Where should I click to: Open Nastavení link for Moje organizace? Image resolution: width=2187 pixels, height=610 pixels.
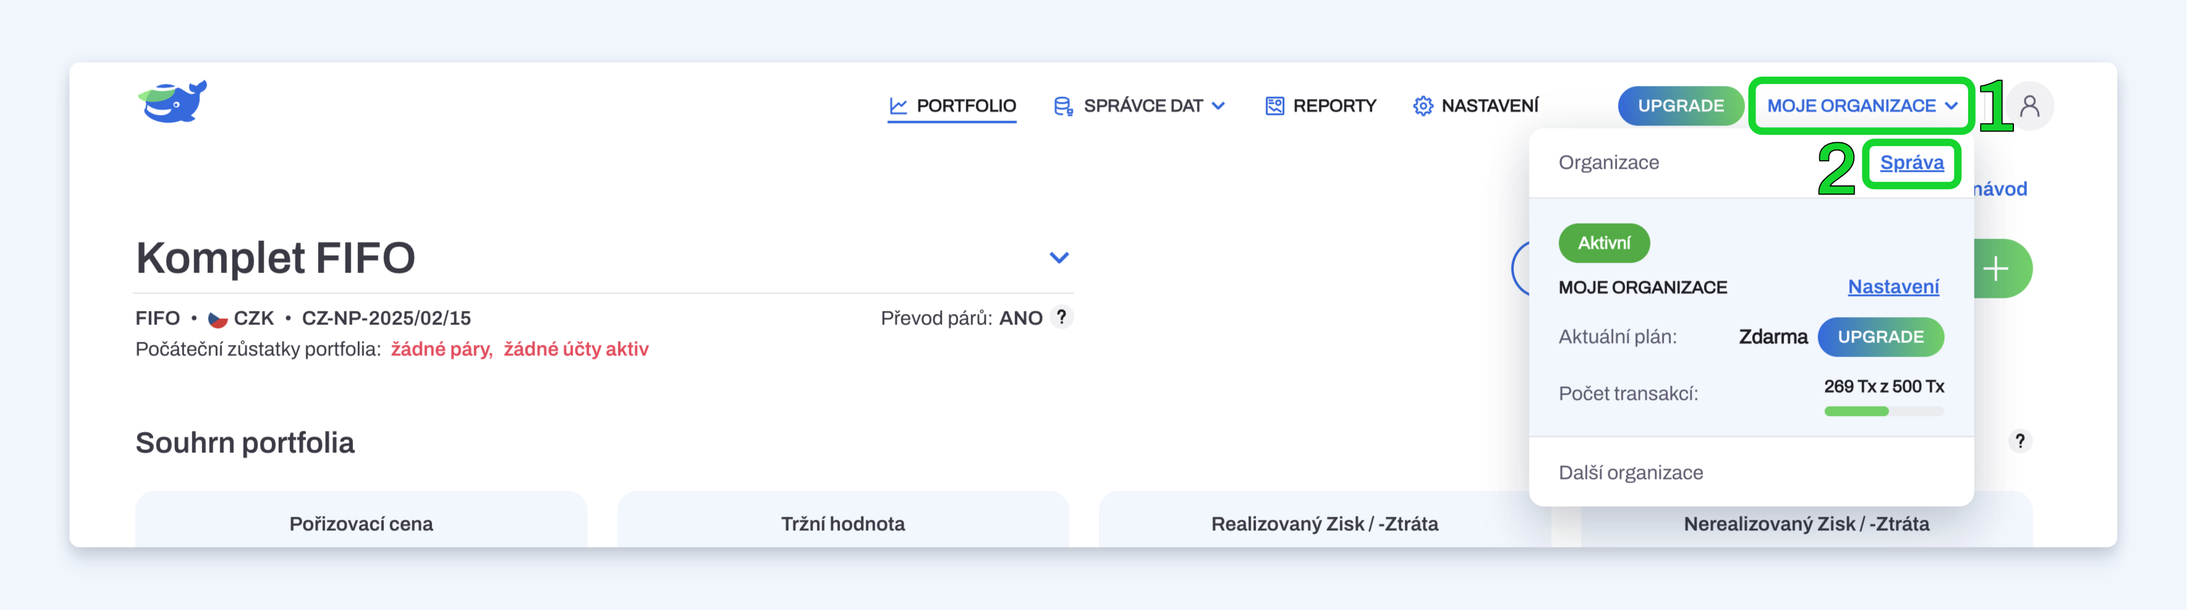[1893, 287]
